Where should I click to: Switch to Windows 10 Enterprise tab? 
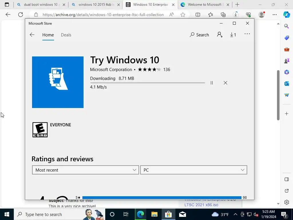point(150,5)
